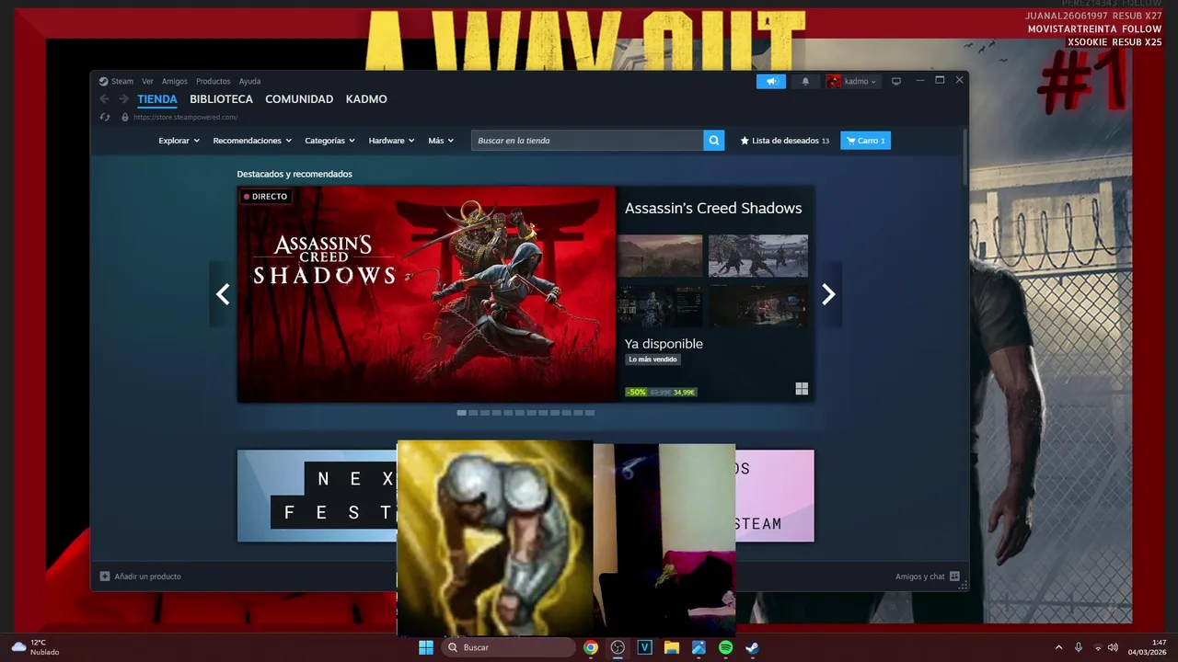1178x662 pixels.
Task: Reload the Steam store page
Action: 105,117
